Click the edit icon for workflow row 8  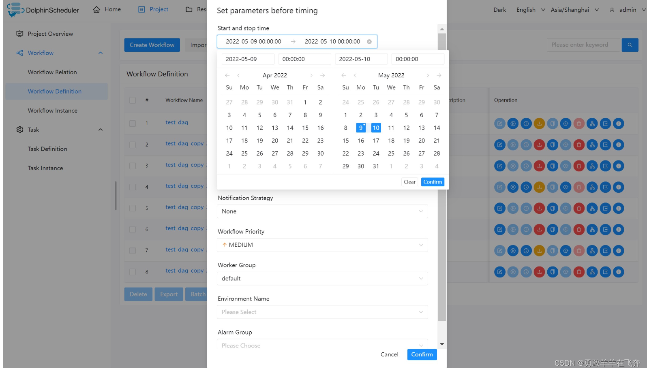click(500, 272)
